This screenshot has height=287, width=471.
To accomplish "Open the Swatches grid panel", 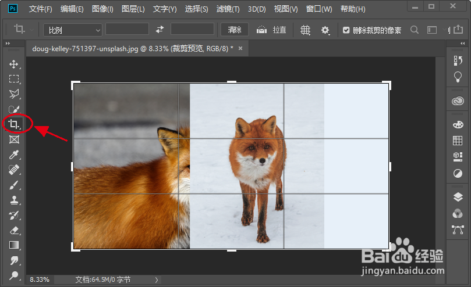I will [458, 141].
